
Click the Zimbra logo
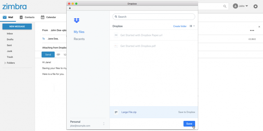click(x=14, y=7)
